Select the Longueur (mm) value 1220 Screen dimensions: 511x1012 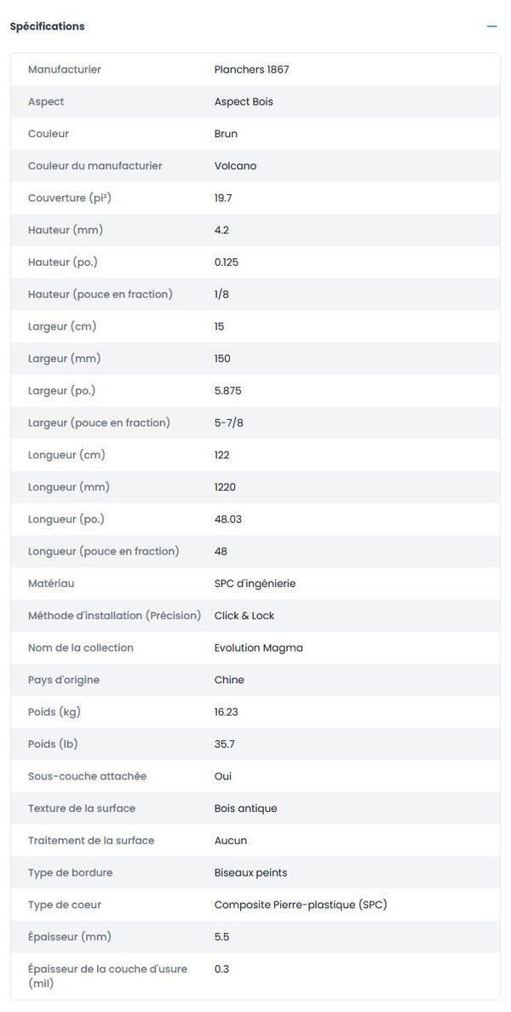pyautogui.click(x=226, y=487)
